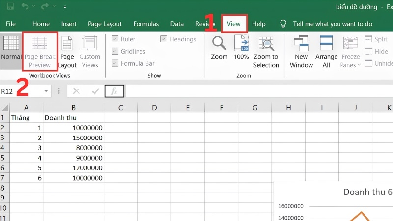Screen dimensions: 393x221
Task: Select column A header
Action: coord(27,108)
